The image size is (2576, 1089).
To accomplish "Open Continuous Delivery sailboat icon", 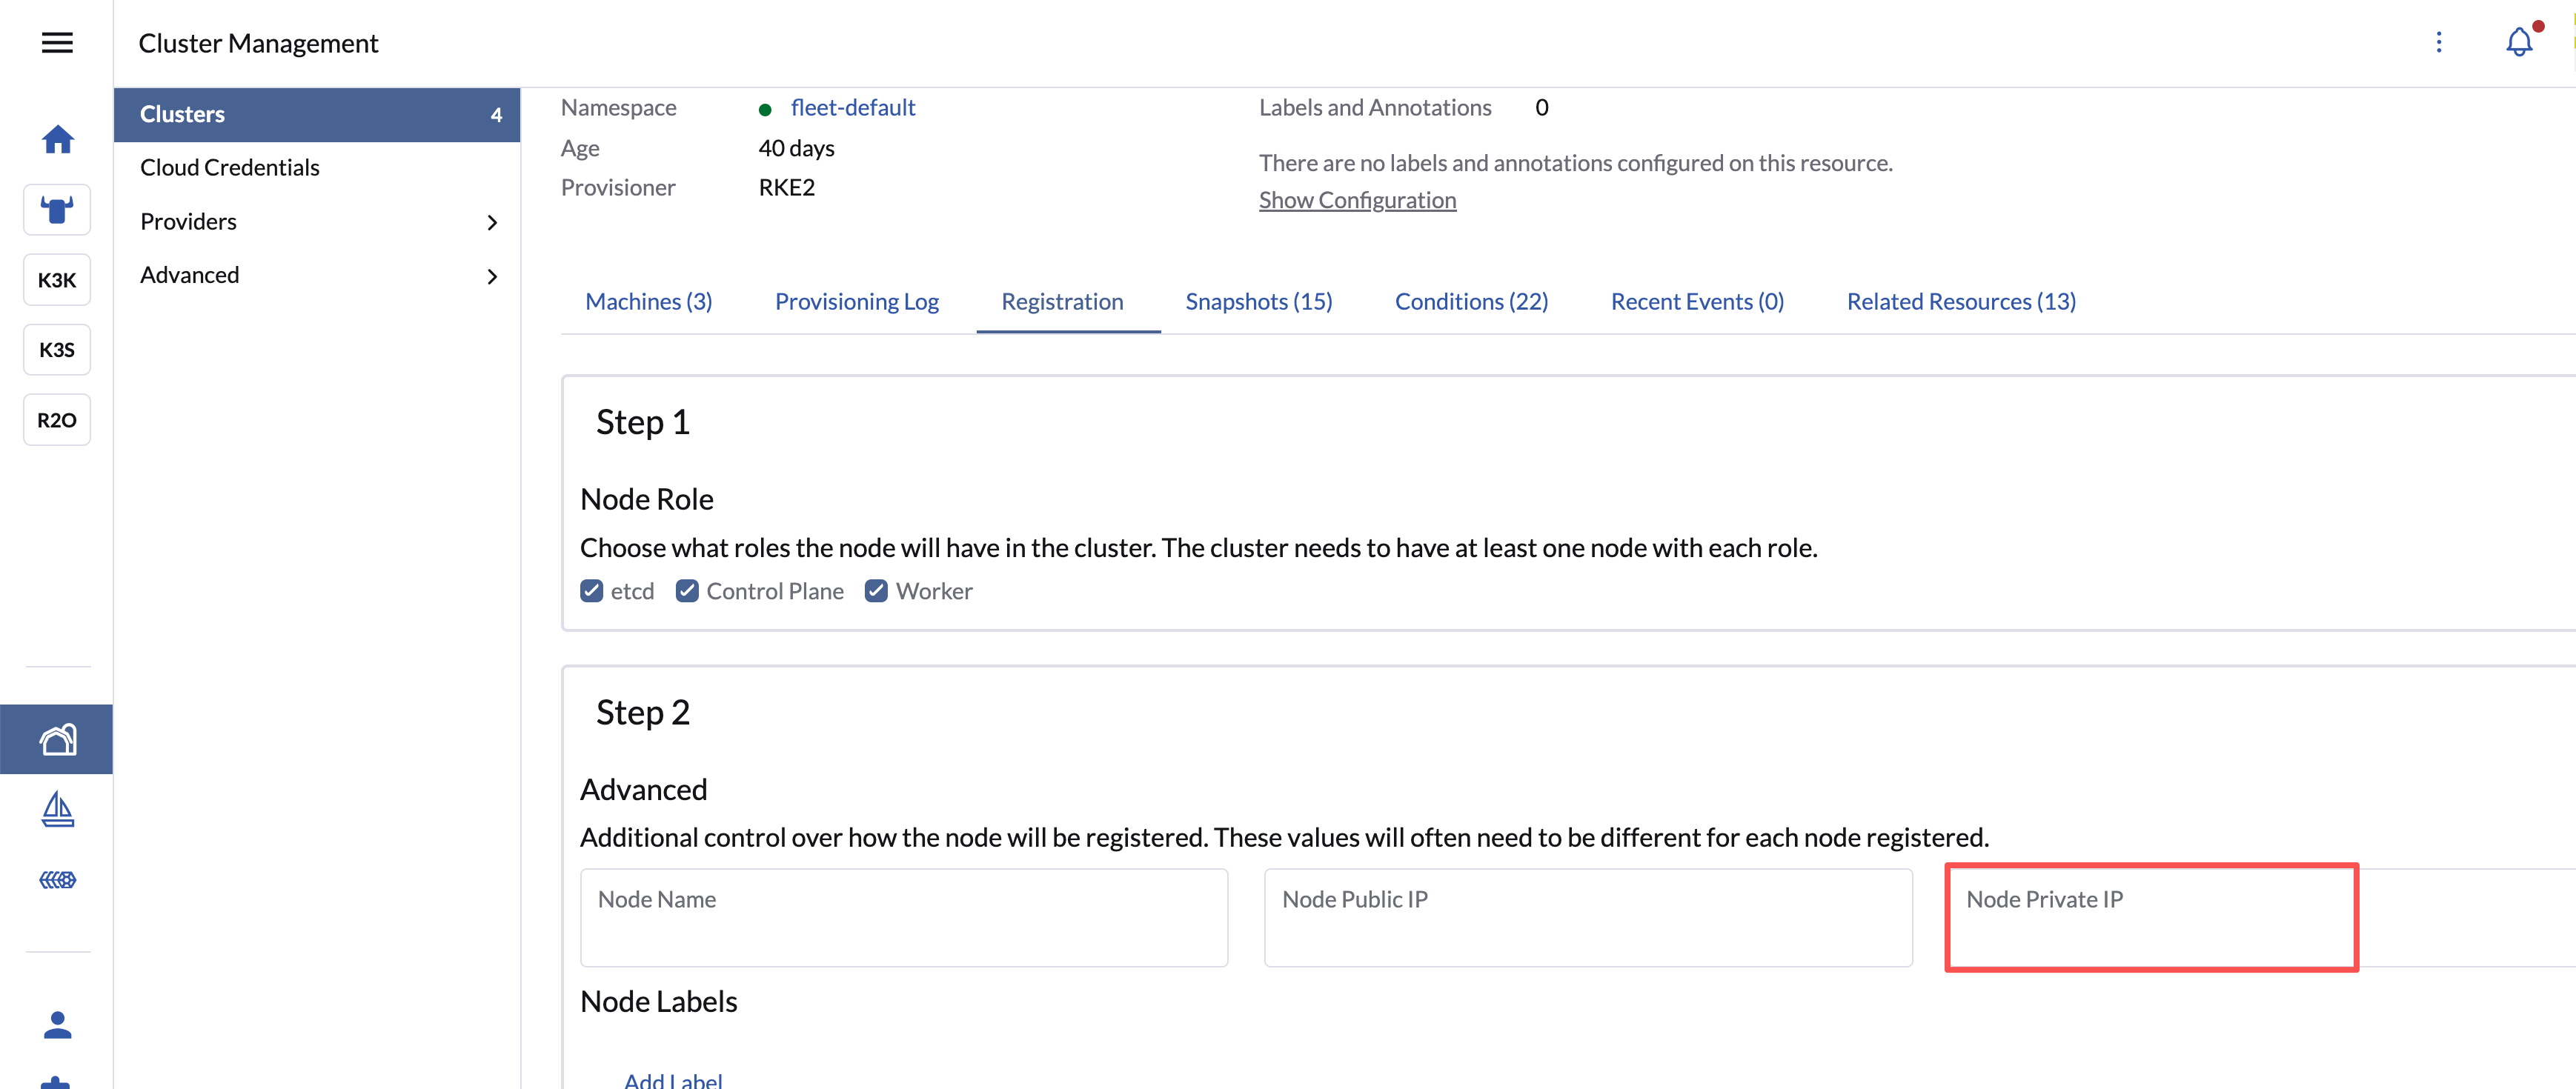I will (57, 809).
